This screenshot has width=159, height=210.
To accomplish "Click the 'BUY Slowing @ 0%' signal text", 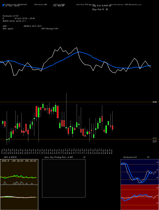I will 50,29.
